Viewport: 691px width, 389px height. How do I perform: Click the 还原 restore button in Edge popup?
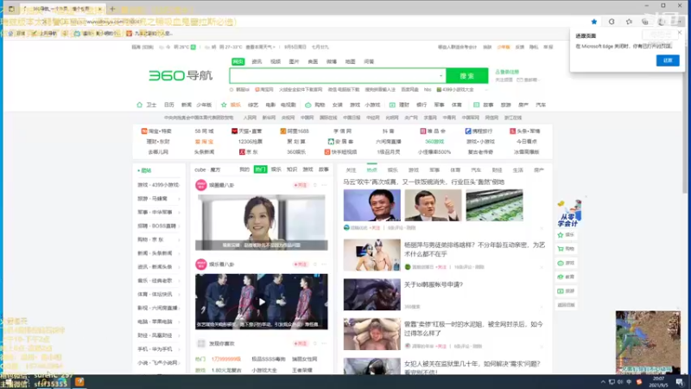click(668, 61)
